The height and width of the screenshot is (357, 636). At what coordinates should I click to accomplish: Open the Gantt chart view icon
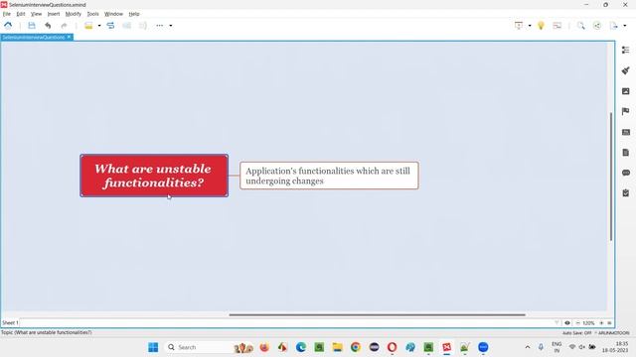pos(557,26)
